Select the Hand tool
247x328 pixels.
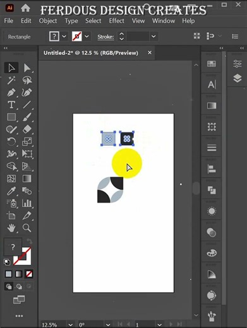pos(11,228)
